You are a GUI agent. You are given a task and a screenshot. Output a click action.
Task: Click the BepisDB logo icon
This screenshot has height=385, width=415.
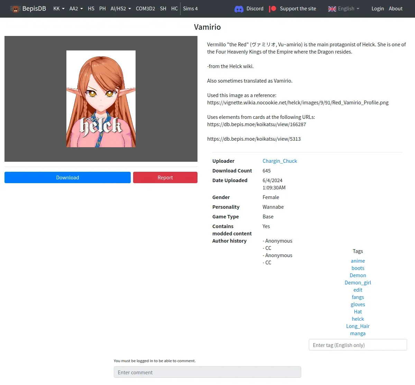15,9
